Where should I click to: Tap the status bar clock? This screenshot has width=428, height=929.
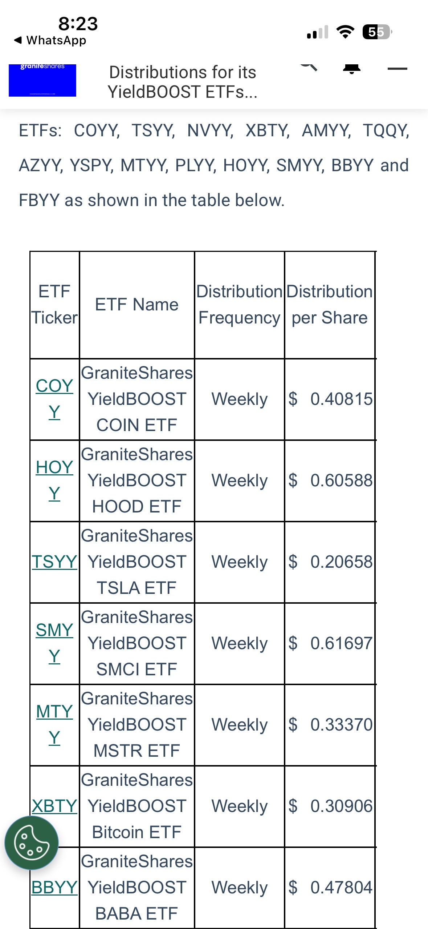coord(78,24)
